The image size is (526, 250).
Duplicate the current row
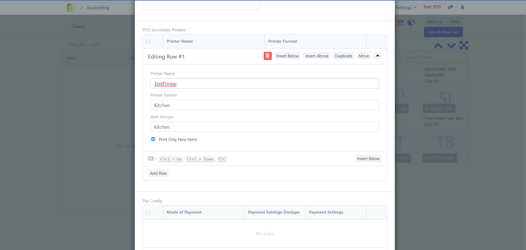click(343, 56)
